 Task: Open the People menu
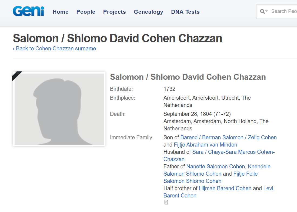(x=86, y=12)
